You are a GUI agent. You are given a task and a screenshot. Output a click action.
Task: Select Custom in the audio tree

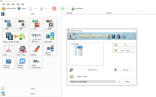(x=80, y=46)
